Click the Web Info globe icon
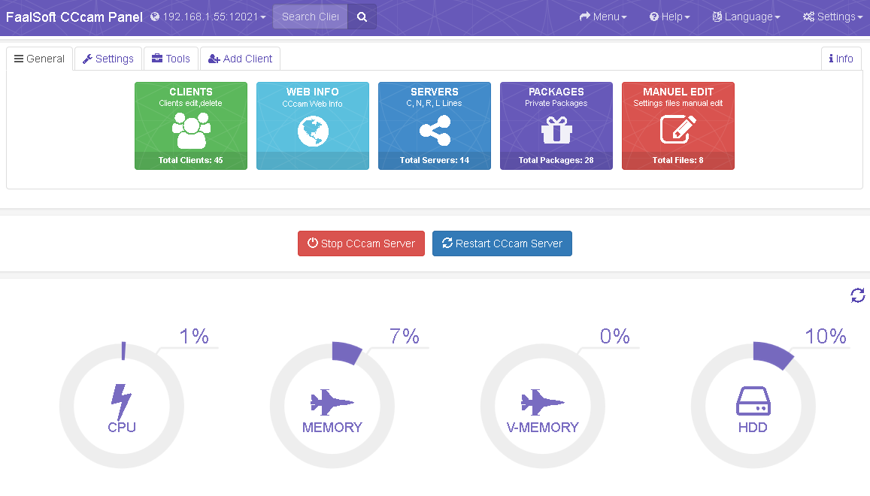This screenshot has height=496, width=870. click(313, 131)
